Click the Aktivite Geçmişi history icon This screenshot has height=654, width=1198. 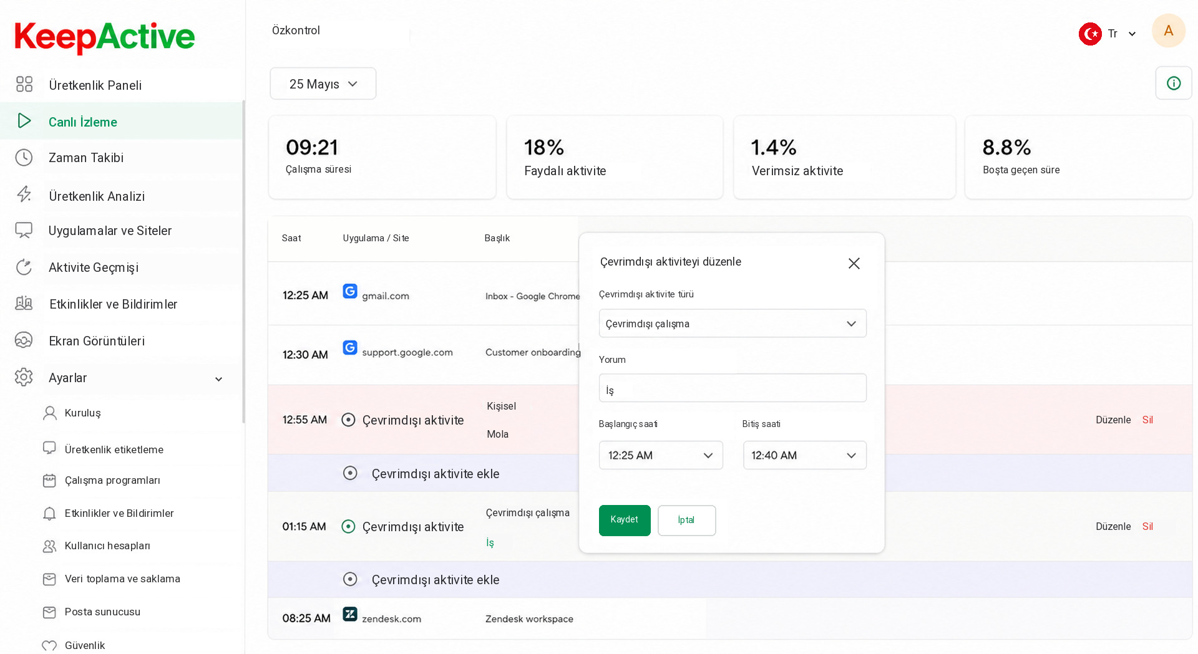pos(24,267)
